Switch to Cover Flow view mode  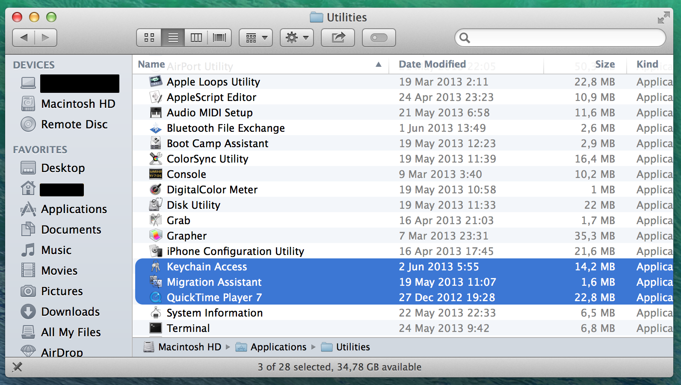click(x=219, y=38)
